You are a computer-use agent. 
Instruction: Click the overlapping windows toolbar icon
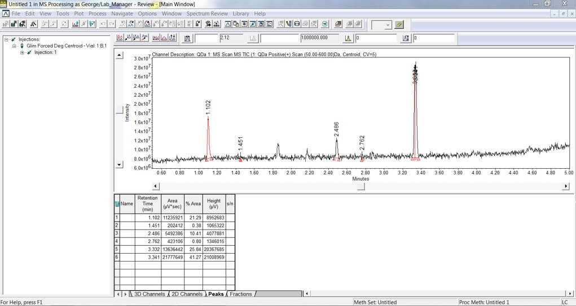[236, 24]
